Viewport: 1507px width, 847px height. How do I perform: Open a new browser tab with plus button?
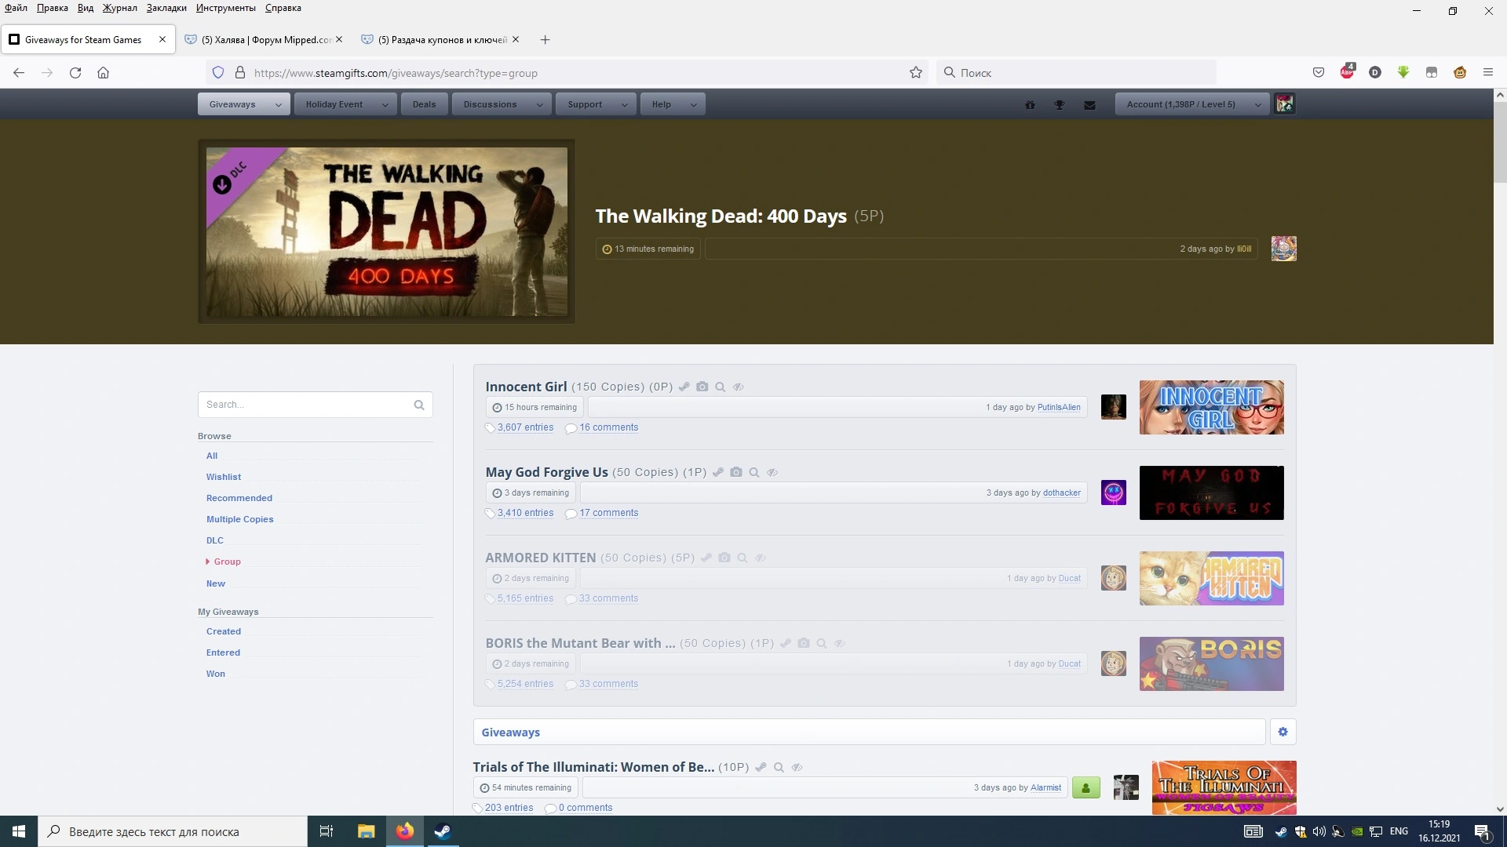(545, 39)
